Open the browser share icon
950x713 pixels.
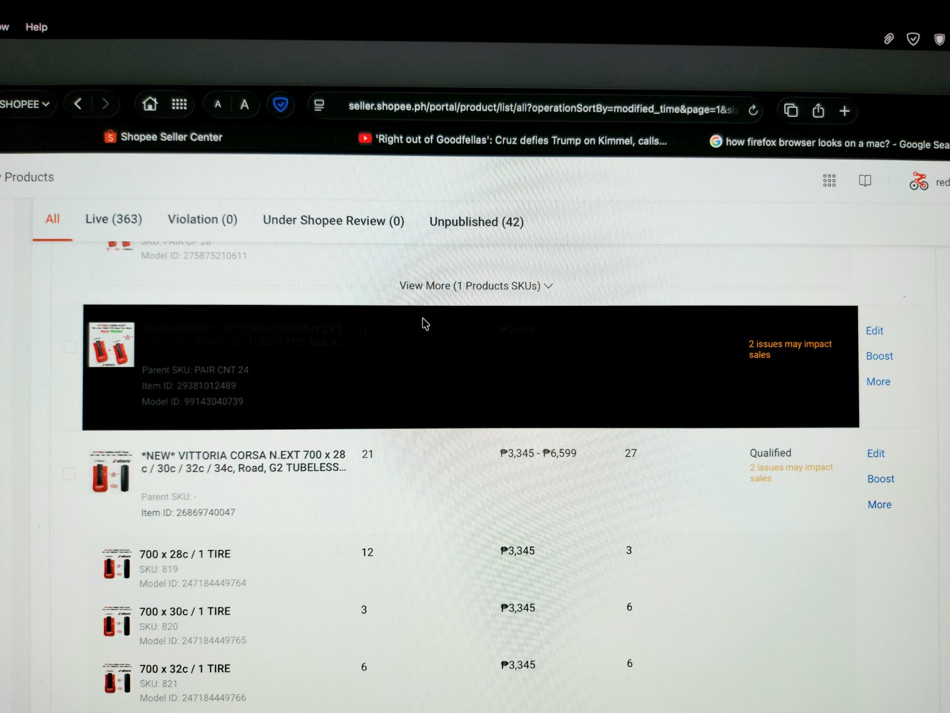818,110
